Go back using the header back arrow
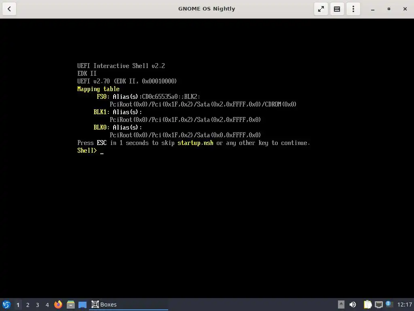Viewport: 414px width, 311px height. click(9, 9)
